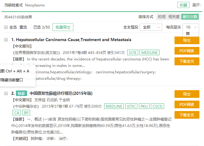Select the checkbox for the Hepatocellular Carcinoma result
The image size is (204, 146).
(6, 40)
